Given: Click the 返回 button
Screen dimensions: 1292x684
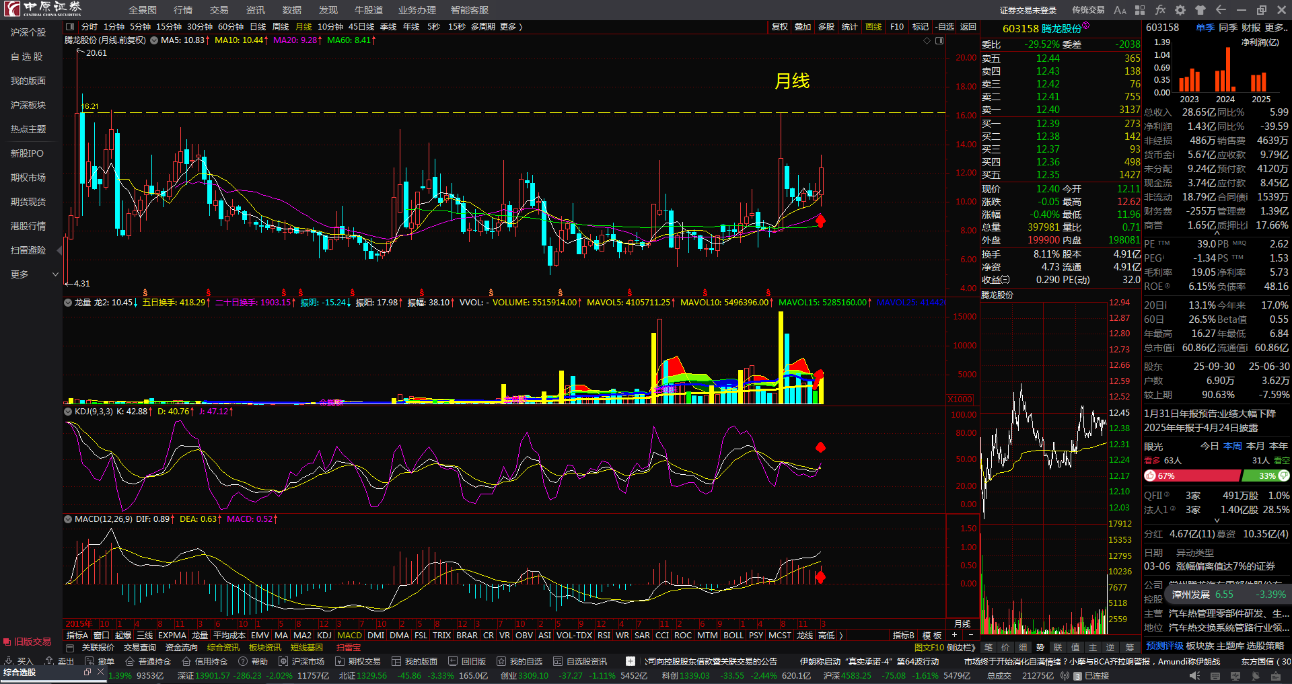Looking at the screenshot, I should pos(968,27).
